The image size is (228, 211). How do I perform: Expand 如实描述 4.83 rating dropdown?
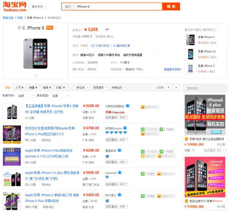(x=117, y=117)
